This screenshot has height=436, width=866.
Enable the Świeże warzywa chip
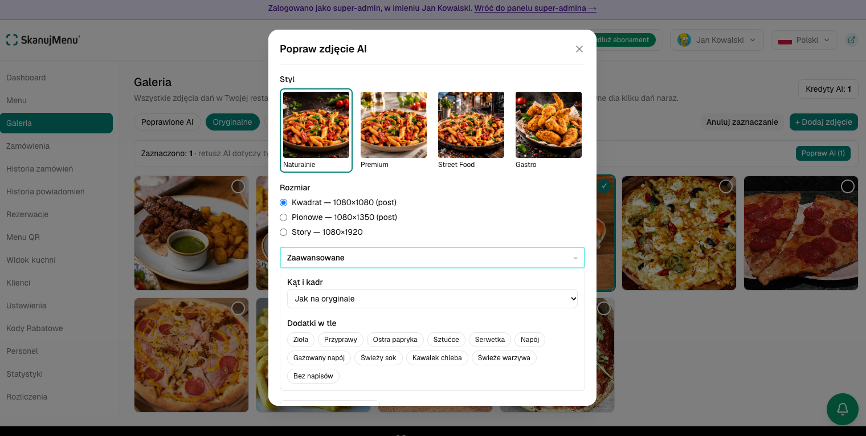(x=504, y=358)
